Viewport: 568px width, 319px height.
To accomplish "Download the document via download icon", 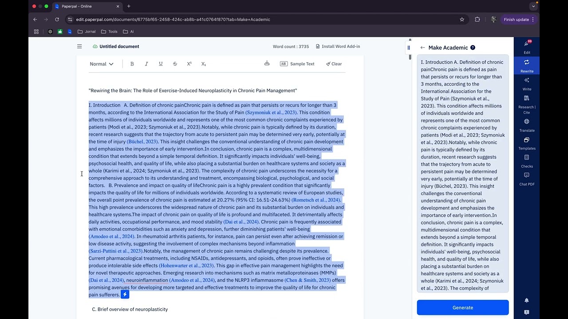I will (267, 63).
